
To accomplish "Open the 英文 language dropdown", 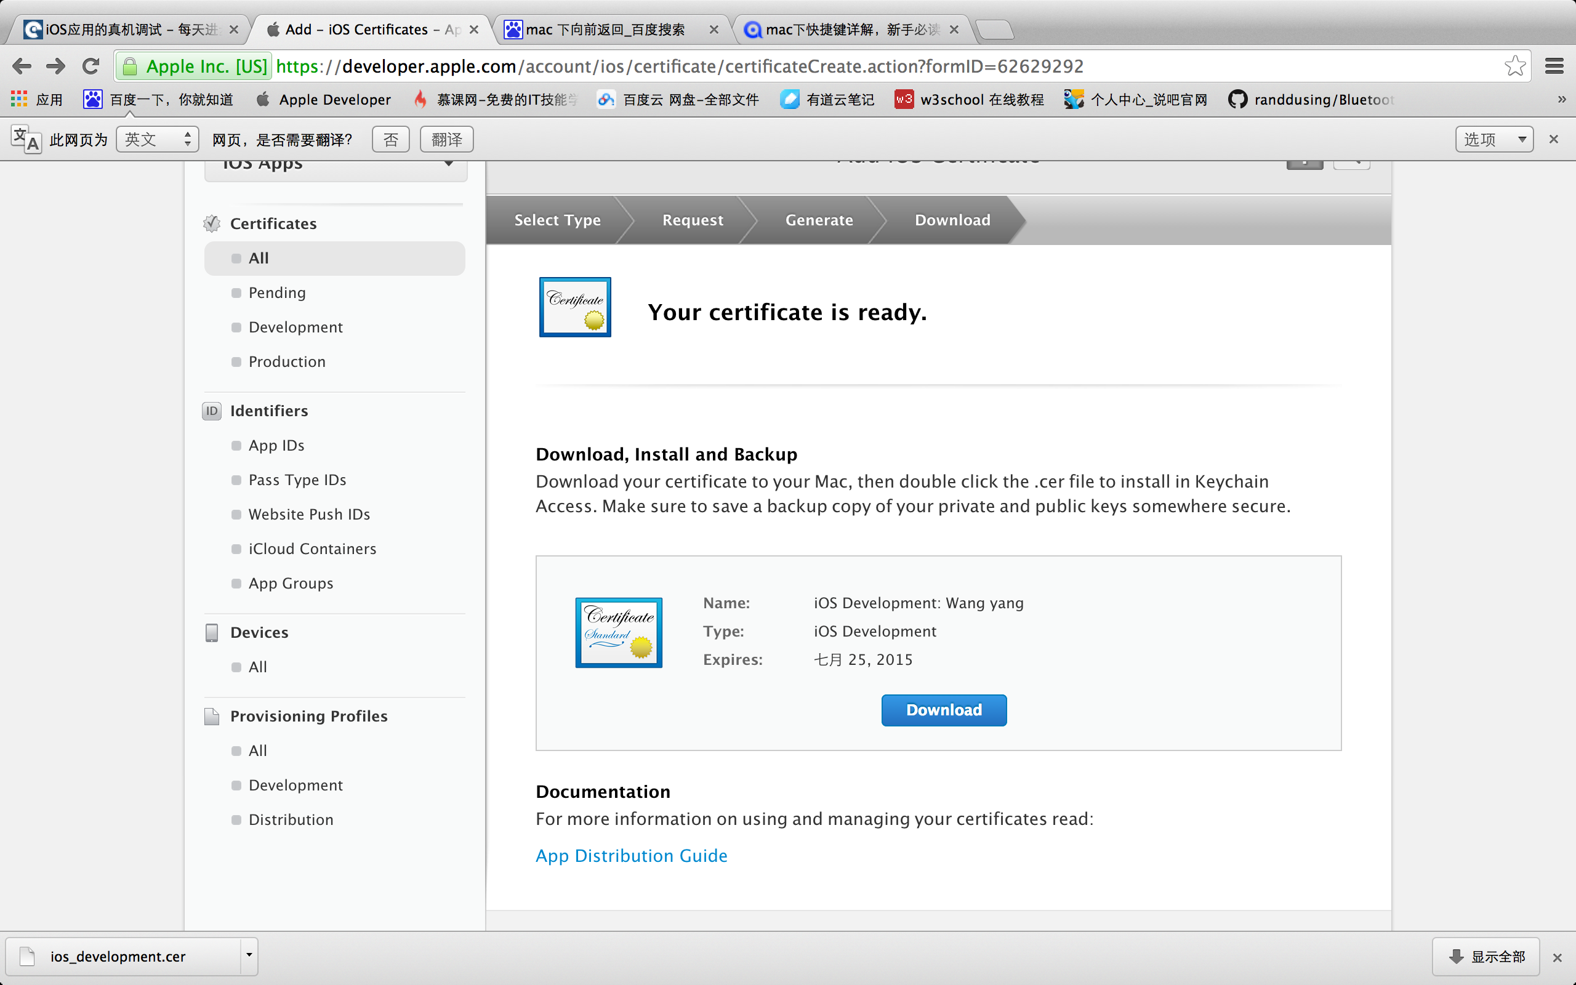I will point(158,139).
